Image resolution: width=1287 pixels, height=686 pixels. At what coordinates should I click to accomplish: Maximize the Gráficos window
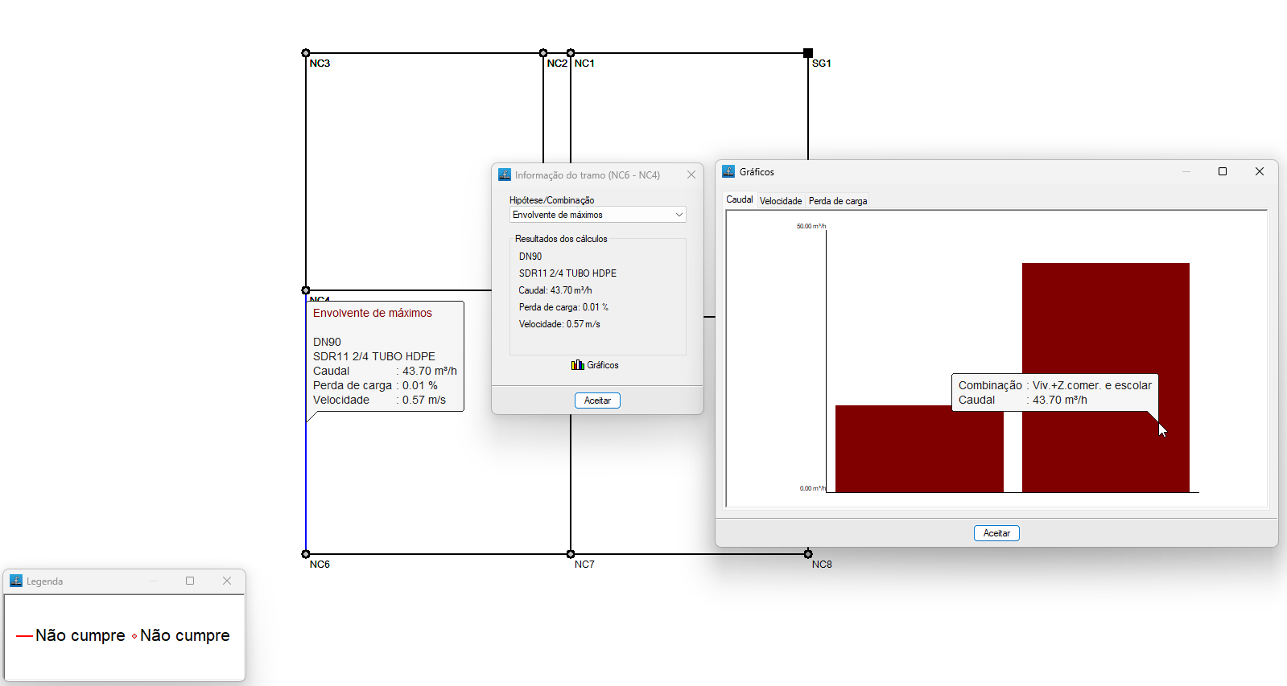[1223, 171]
